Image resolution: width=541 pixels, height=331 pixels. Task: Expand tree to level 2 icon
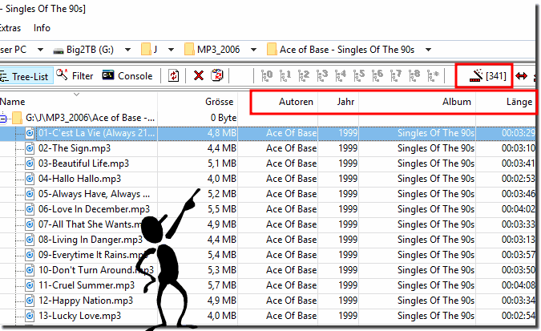click(x=304, y=75)
